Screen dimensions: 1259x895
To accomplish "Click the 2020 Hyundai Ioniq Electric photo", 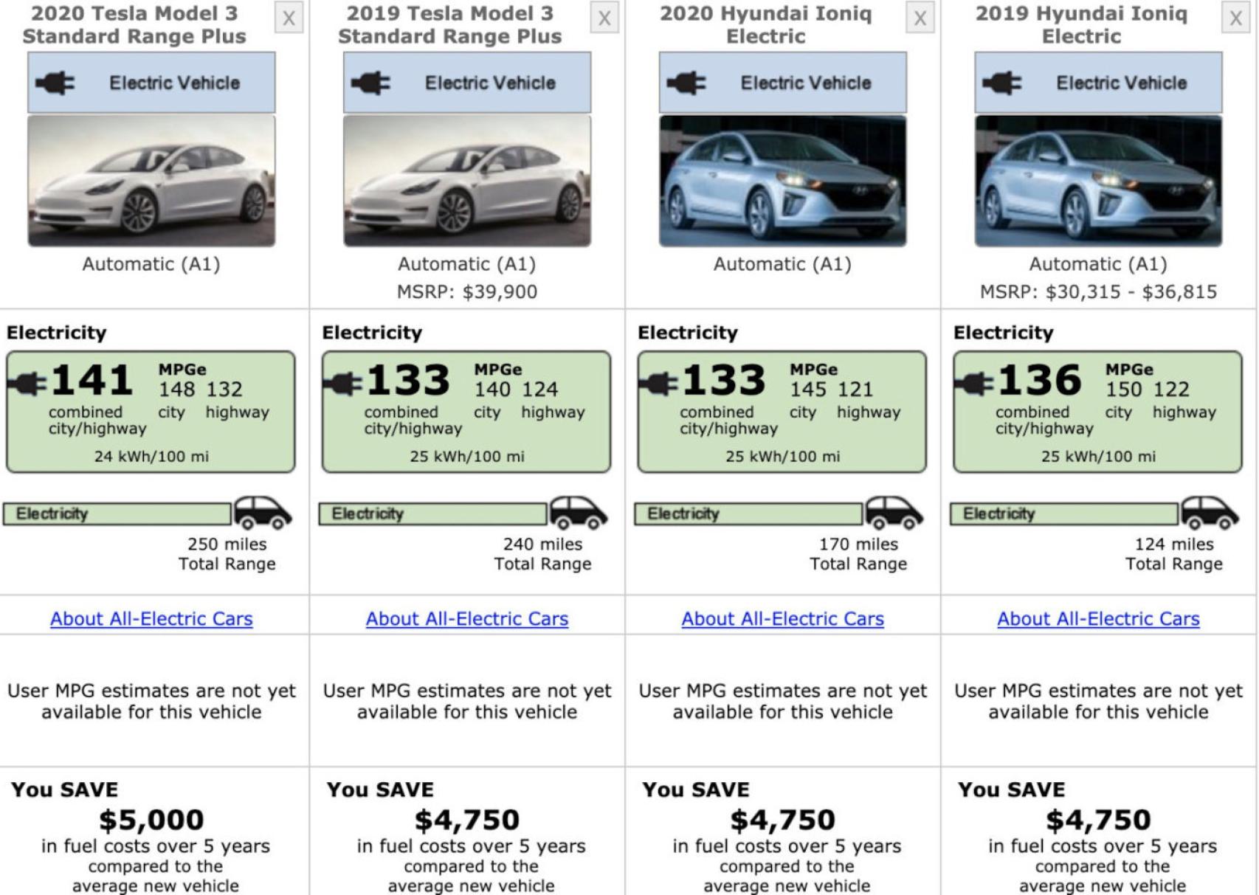I will (782, 181).
